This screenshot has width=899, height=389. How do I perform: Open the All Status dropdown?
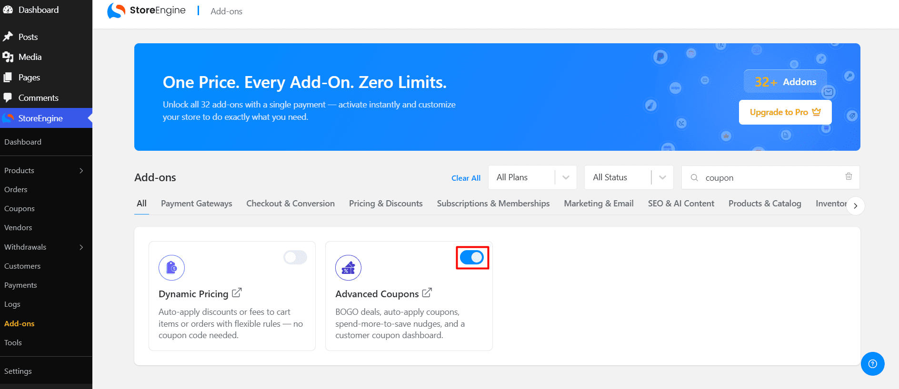coord(629,177)
